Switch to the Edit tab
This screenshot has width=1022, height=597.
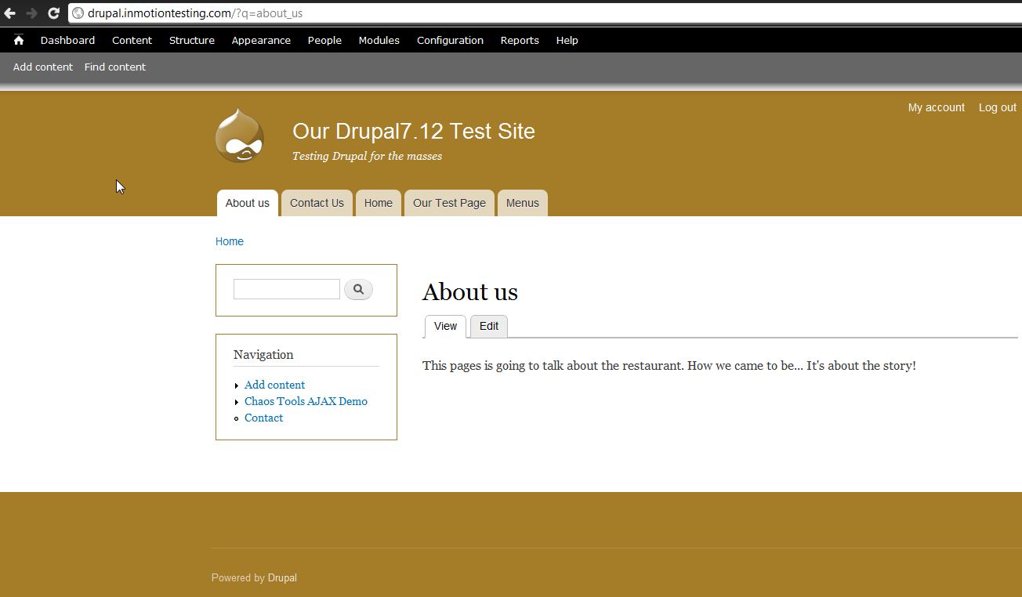pyautogui.click(x=488, y=326)
